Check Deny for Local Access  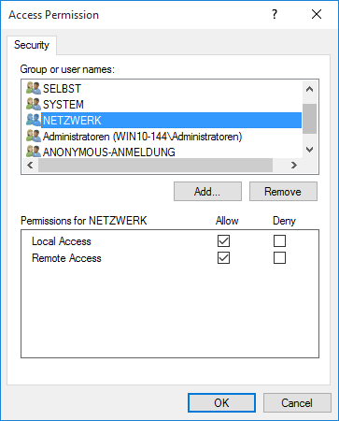tap(279, 241)
